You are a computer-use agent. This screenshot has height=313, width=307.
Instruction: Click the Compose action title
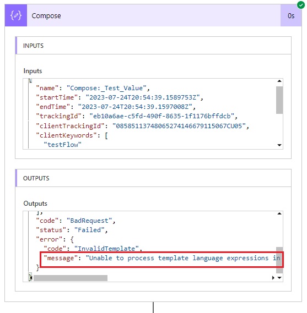coord(46,16)
